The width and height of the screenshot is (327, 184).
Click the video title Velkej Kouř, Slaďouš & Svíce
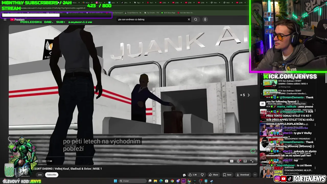tap(67, 169)
